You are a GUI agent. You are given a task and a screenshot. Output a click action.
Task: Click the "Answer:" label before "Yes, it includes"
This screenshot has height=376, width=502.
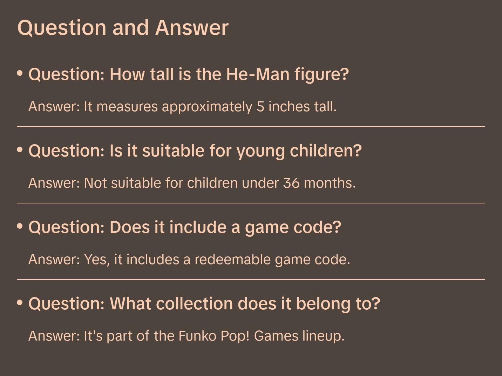pos(54,260)
